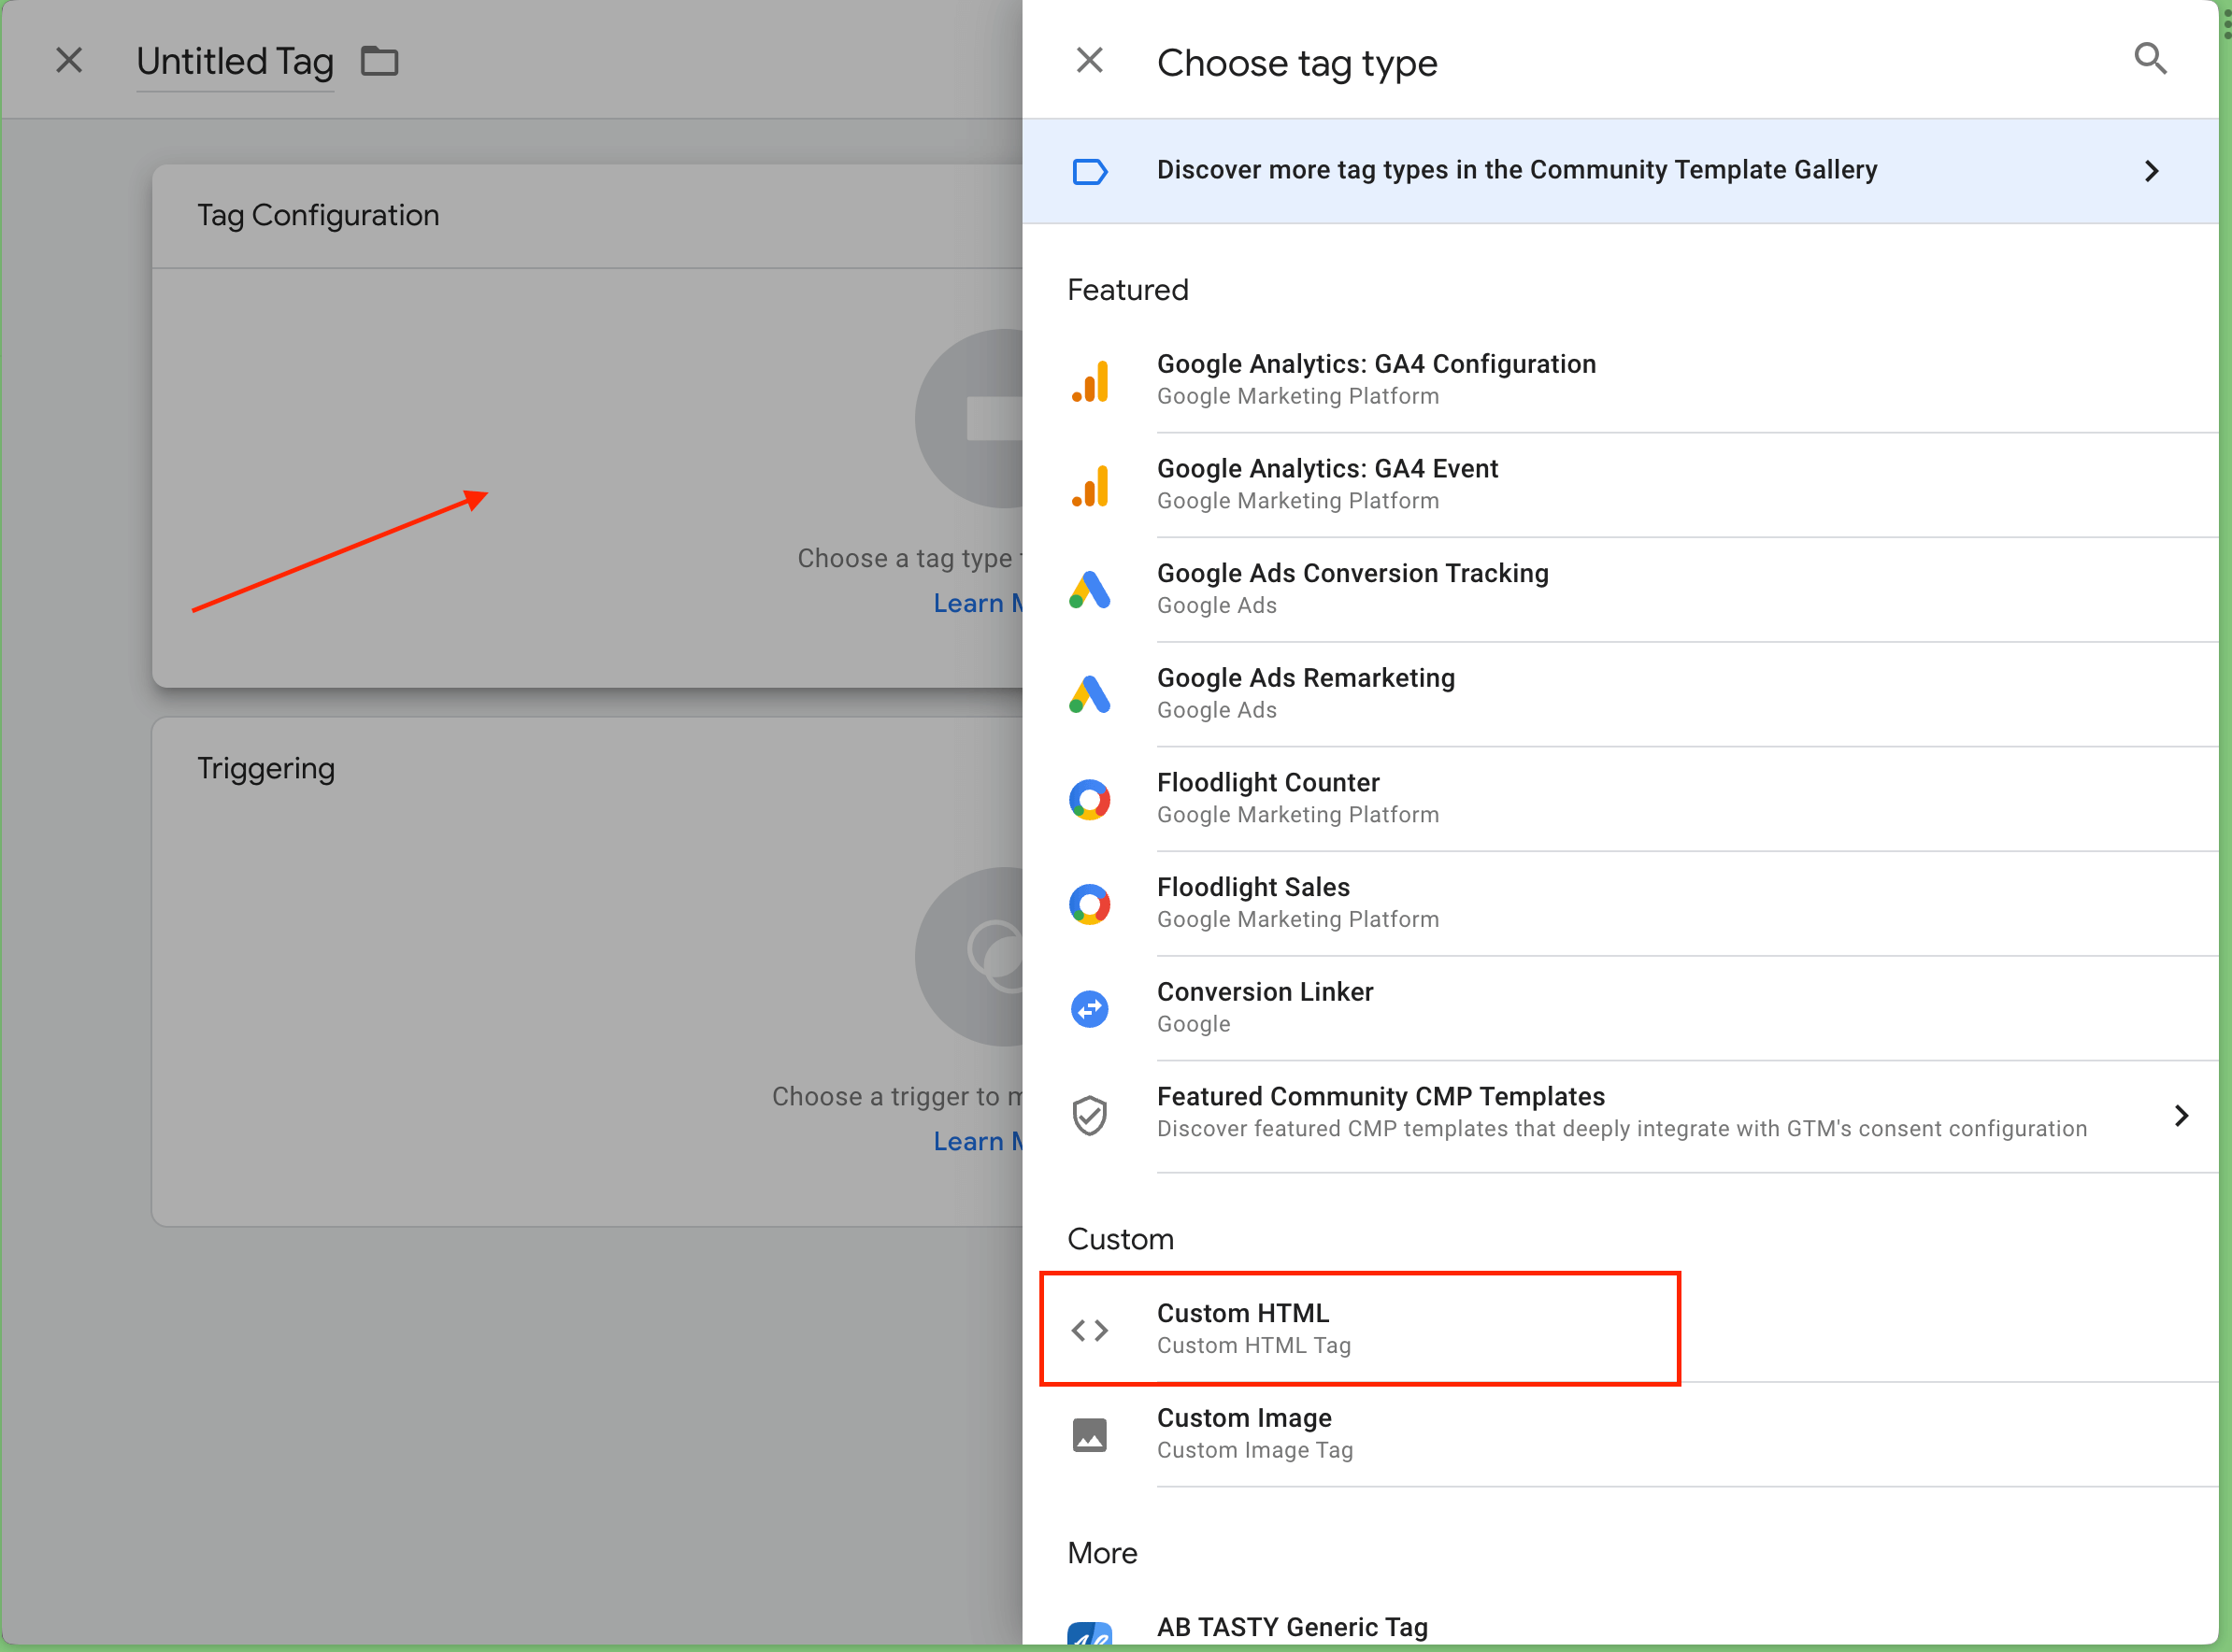Image resolution: width=2232 pixels, height=1652 pixels.
Task: Expand the Community Template Gallery chevron
Action: tap(2152, 171)
